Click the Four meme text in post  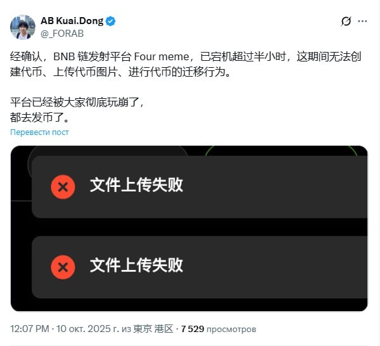[161, 57]
